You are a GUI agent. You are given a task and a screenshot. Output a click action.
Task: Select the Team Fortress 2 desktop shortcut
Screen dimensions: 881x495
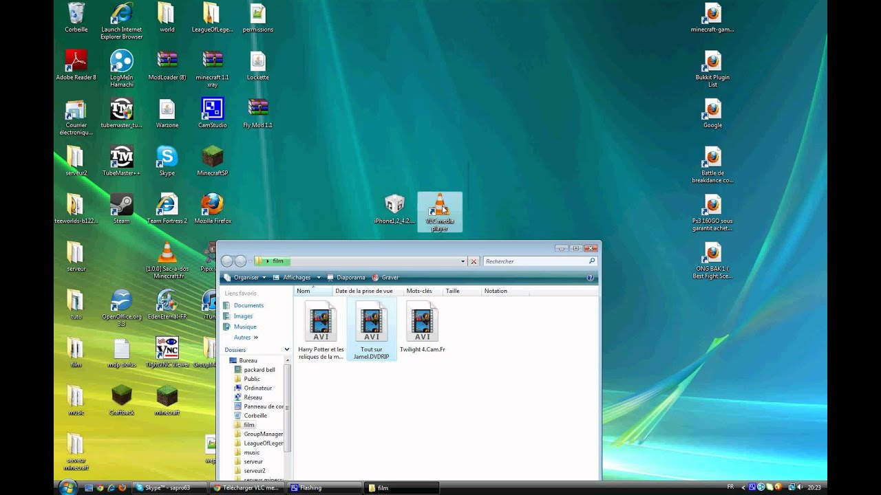point(167,209)
